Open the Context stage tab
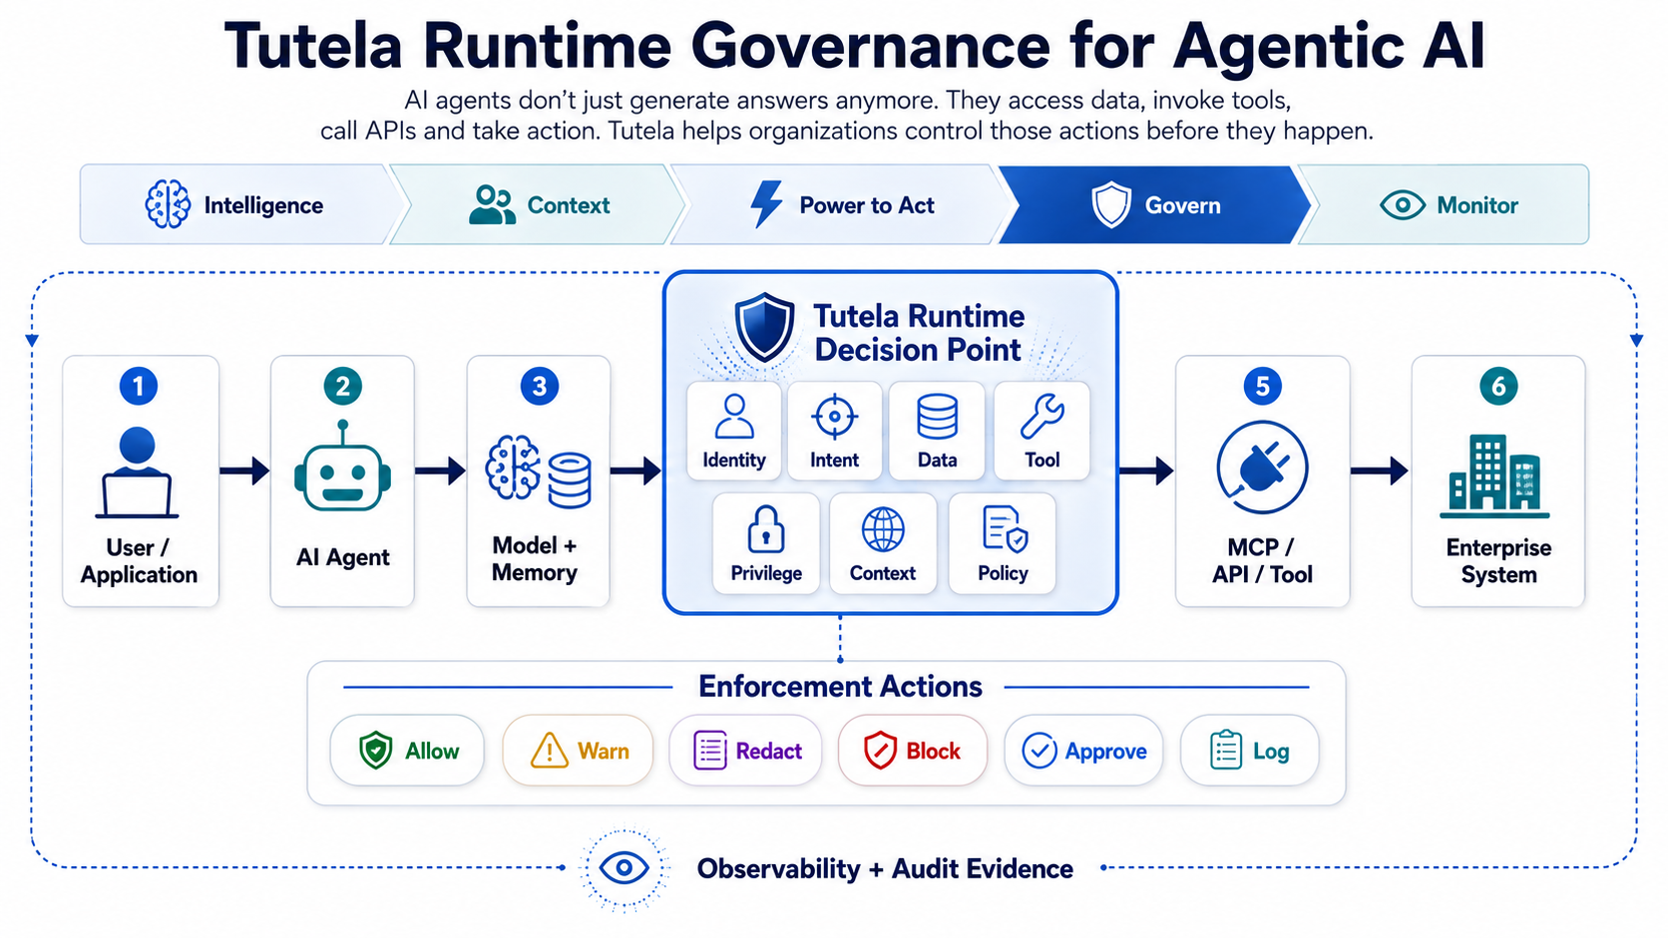 coord(539,204)
